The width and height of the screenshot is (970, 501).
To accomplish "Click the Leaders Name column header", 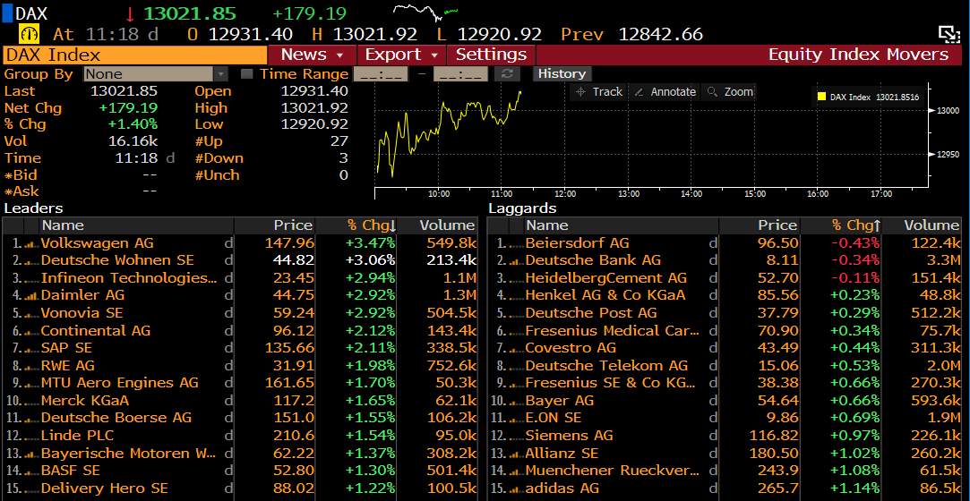I will point(136,225).
